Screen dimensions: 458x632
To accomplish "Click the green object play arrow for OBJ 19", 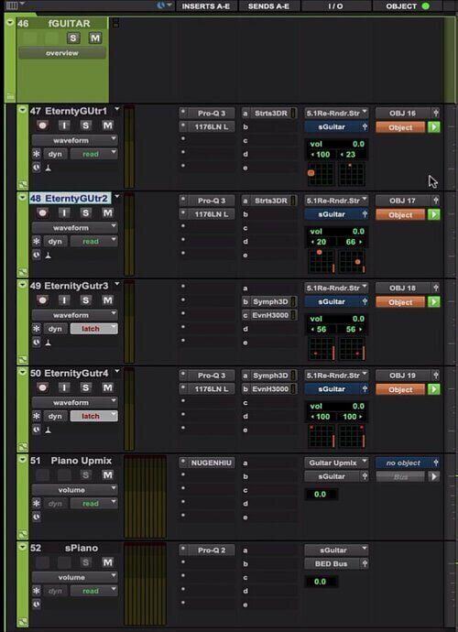I will tap(434, 389).
